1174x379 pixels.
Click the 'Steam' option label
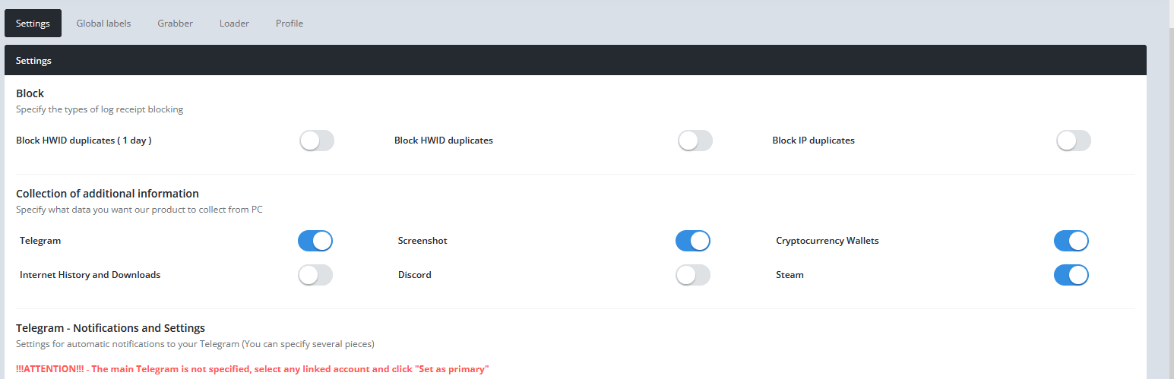[x=790, y=275]
